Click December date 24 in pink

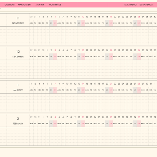(x=139, y=50)
